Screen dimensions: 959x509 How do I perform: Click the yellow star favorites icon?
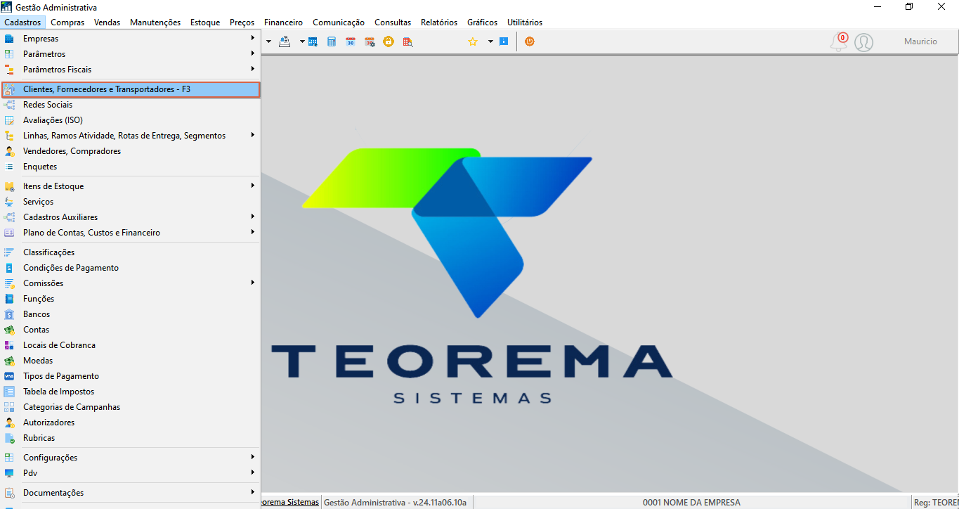click(x=473, y=41)
